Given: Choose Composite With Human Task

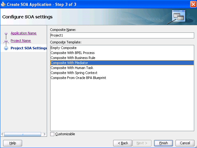Looking at the screenshot, I should click(x=122, y=68).
